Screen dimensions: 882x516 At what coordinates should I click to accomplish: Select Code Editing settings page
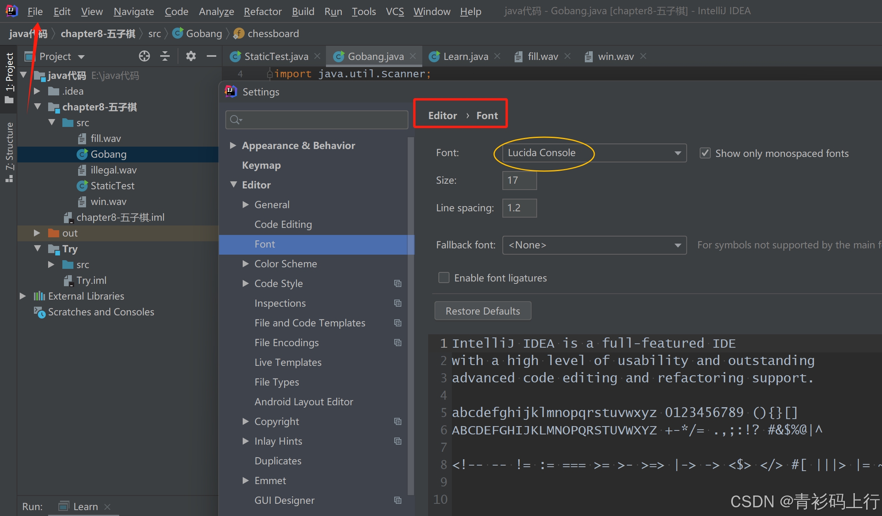point(283,224)
